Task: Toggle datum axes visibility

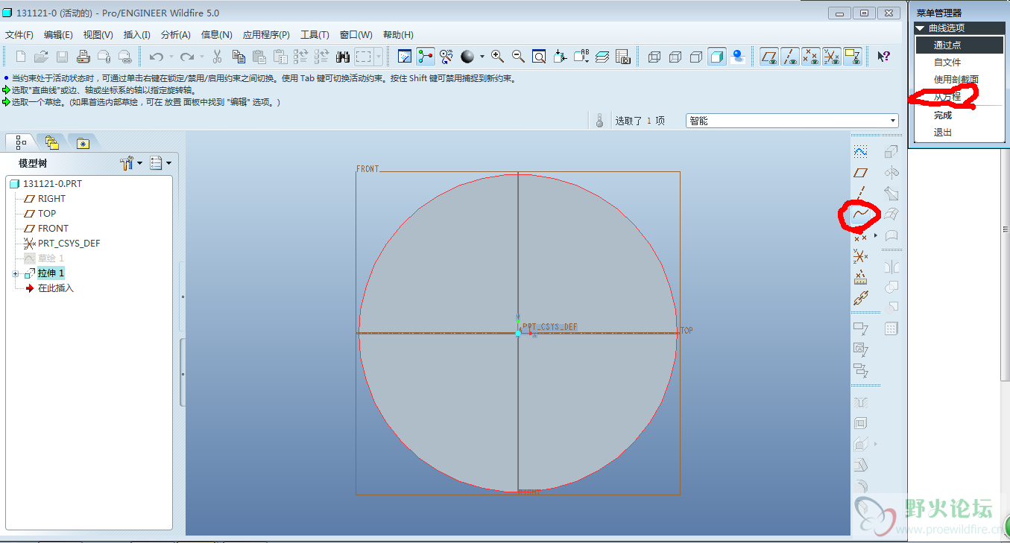Action: [790, 57]
